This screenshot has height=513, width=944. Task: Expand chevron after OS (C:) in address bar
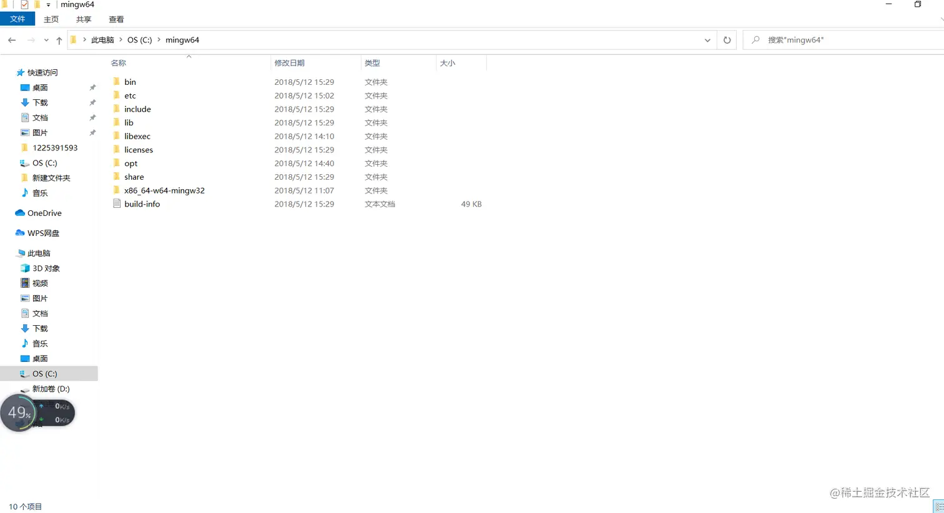[x=159, y=40]
